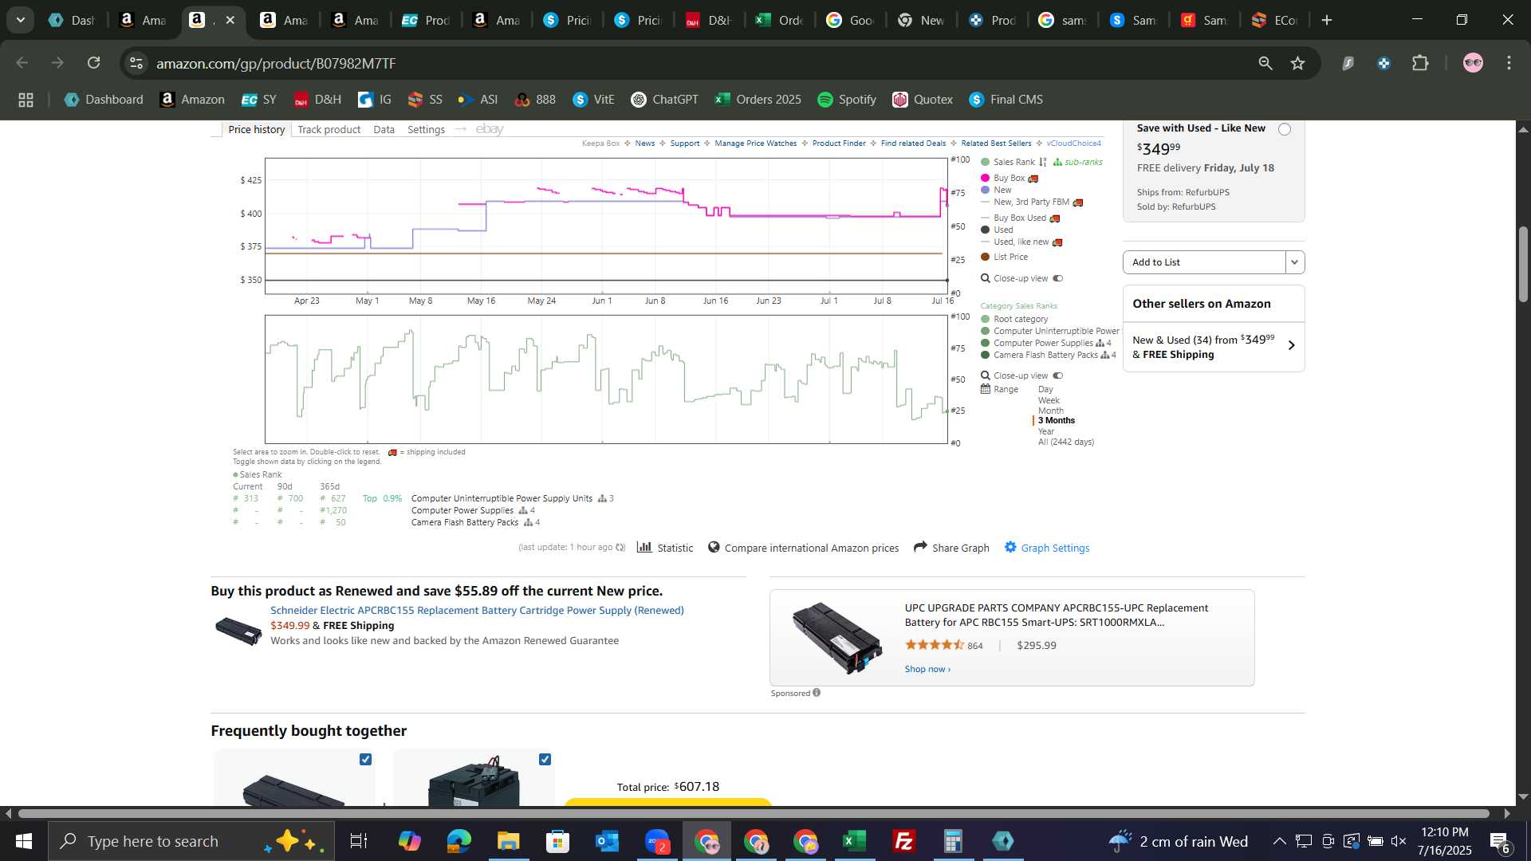Toggle the New price line in the legend
1531x861 pixels.
coord(996,190)
